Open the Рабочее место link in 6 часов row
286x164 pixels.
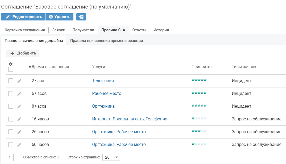(107, 94)
